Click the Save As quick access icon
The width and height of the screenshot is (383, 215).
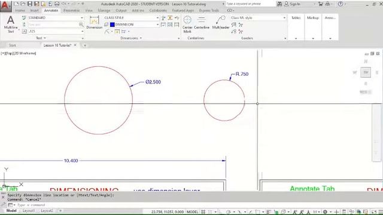tap(37, 4)
